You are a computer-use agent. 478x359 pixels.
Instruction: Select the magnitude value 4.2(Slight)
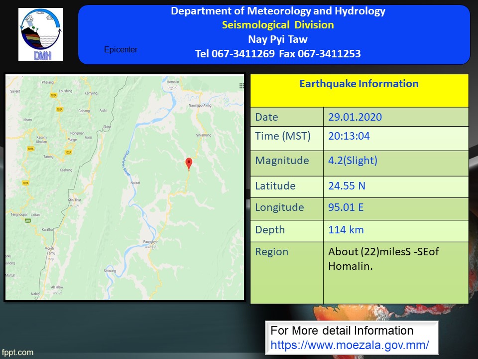353,161
